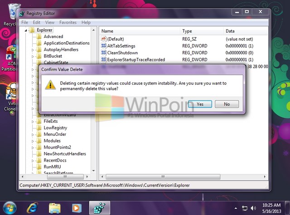Expand the AutoplayHandlers key
This screenshot has height=215, width=290.
coord(33,50)
